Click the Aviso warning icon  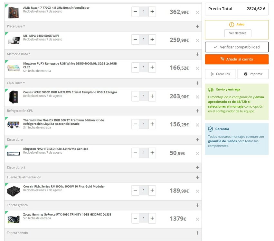231,25
